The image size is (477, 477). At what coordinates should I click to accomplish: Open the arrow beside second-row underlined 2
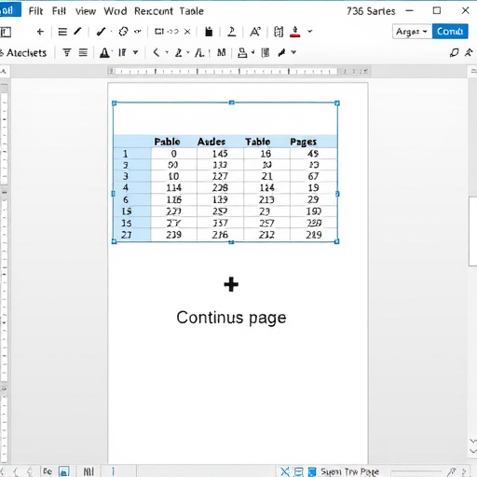click(x=188, y=52)
